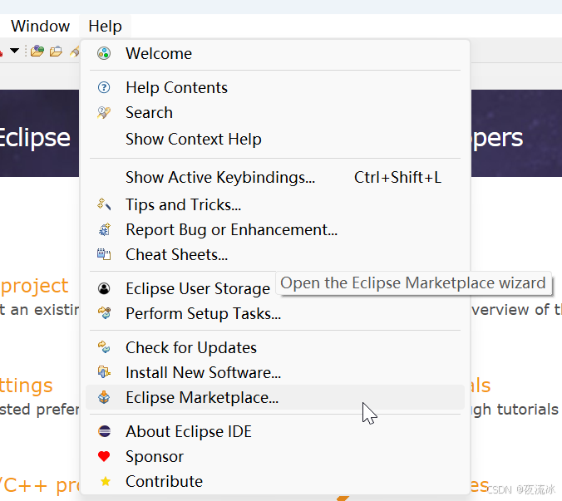Click the Perform Setup Tasks icon
Screen dimensions: 562x501
pos(104,313)
